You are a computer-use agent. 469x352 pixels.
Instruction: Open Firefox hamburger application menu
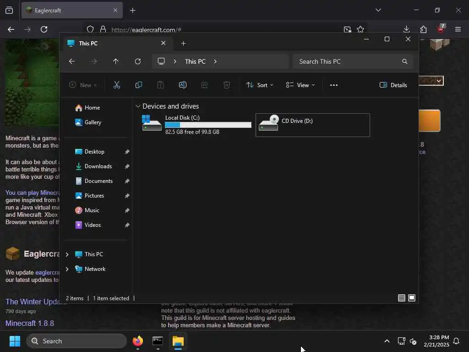[x=458, y=29]
